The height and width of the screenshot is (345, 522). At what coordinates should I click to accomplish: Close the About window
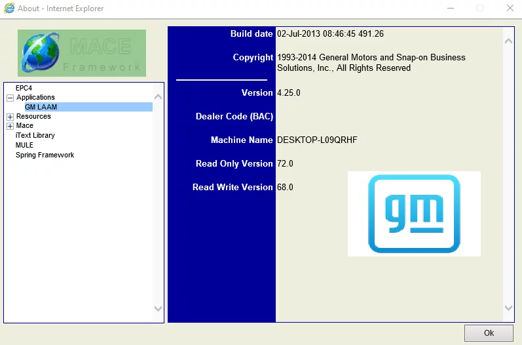tap(509, 9)
